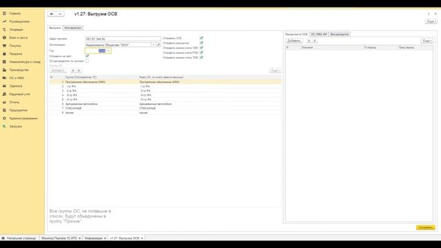Click Добавить in the Раскрытия по ОСВ panel
This screenshot has height=248, width=441.
pyautogui.click(x=294, y=41)
